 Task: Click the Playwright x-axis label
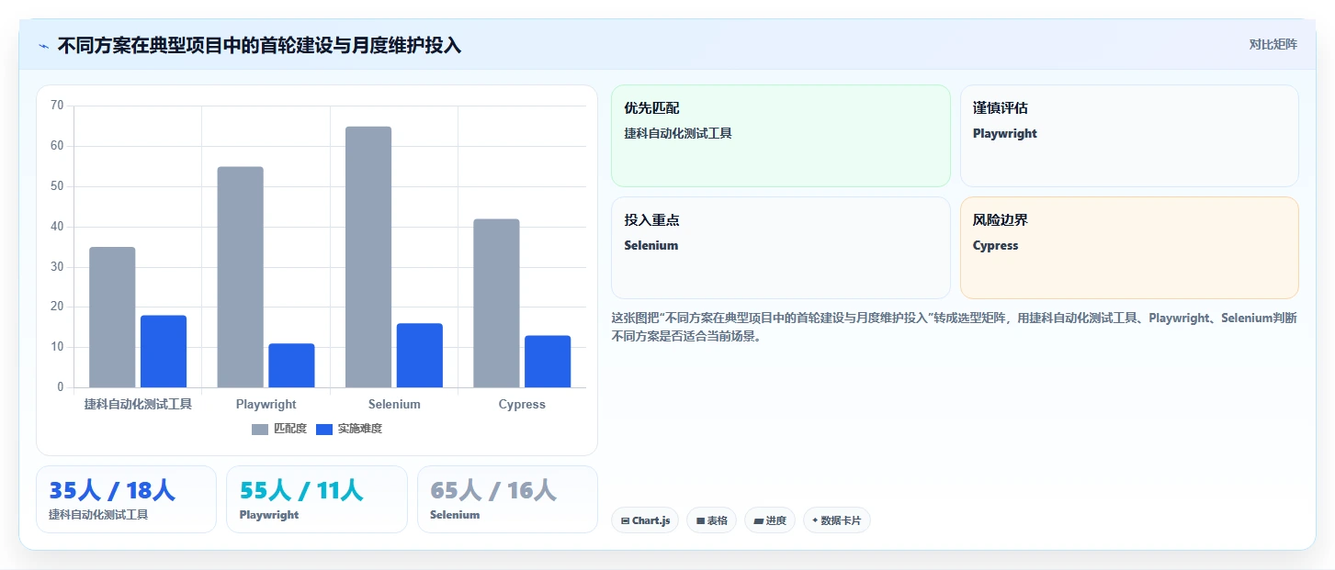pyautogui.click(x=266, y=404)
